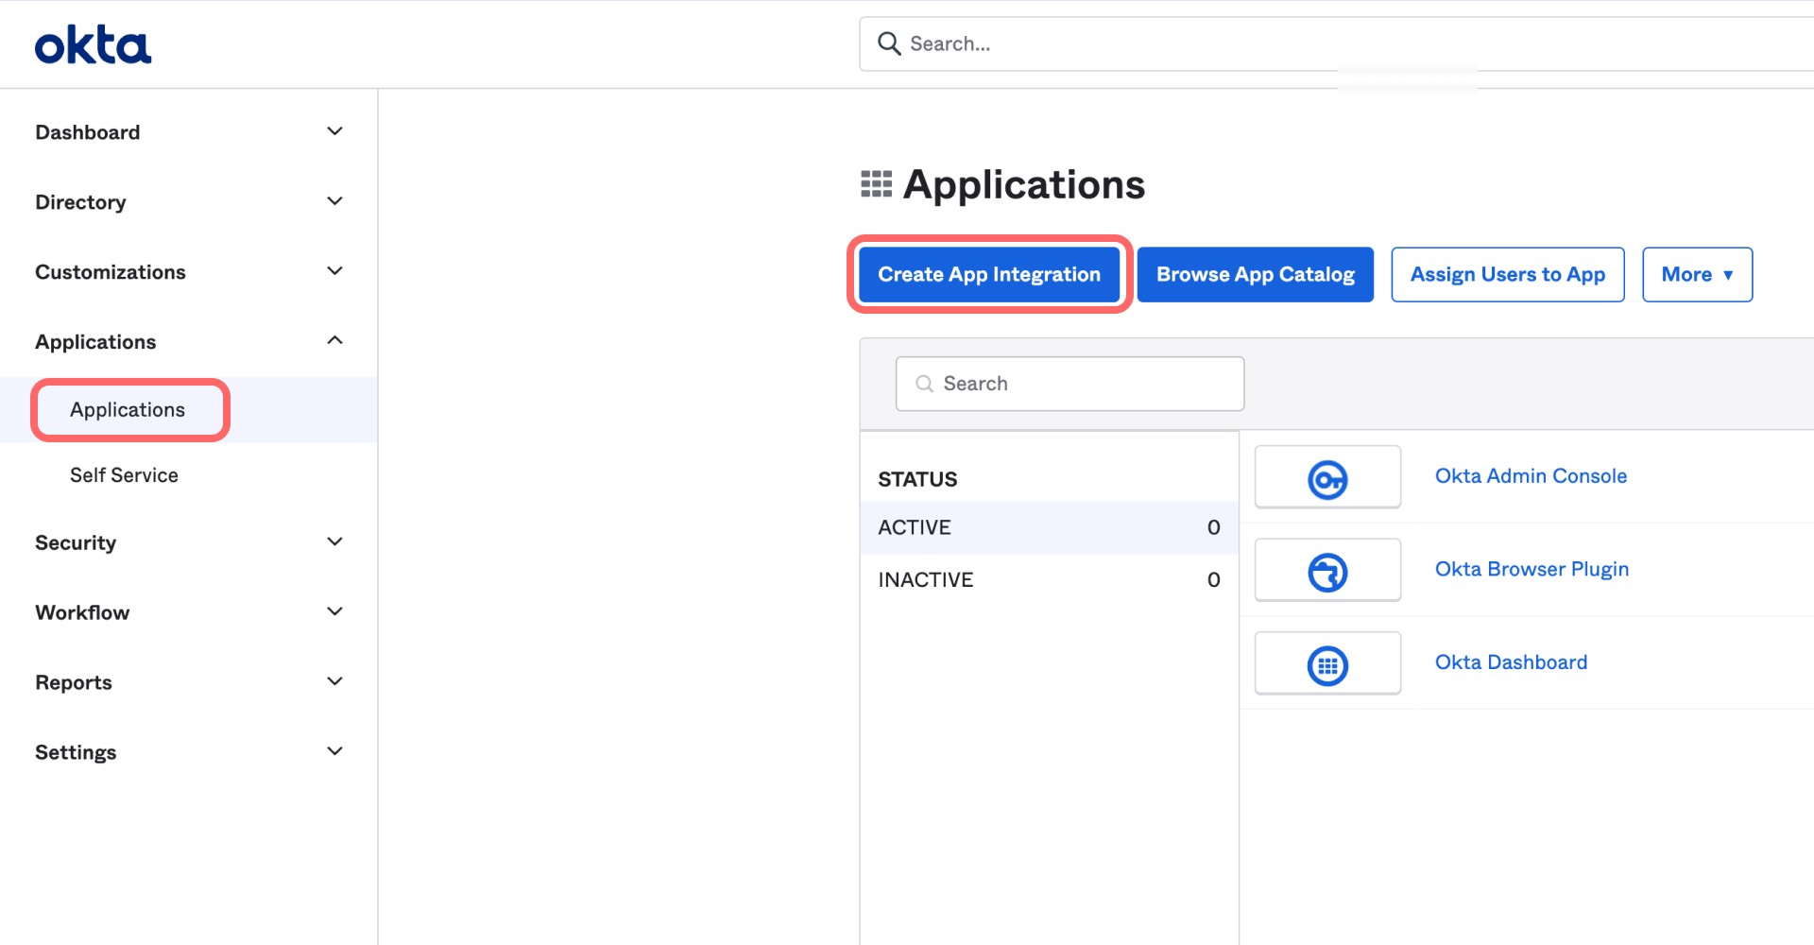The height and width of the screenshot is (945, 1814).
Task: Open the Okta Admin Console app icon
Action: click(1327, 476)
